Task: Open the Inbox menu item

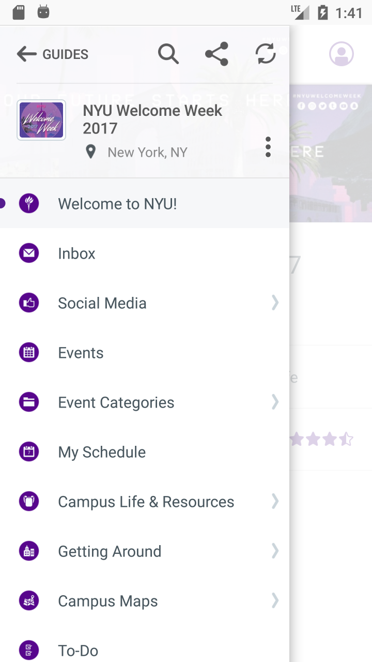Action: point(145,253)
